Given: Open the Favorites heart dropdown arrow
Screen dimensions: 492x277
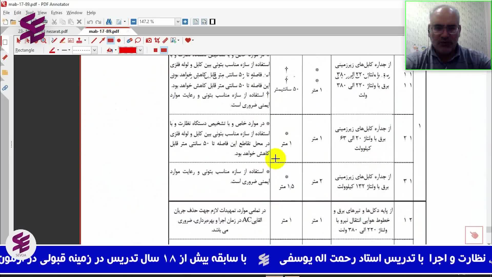Looking at the screenshot, I should click(193, 40).
